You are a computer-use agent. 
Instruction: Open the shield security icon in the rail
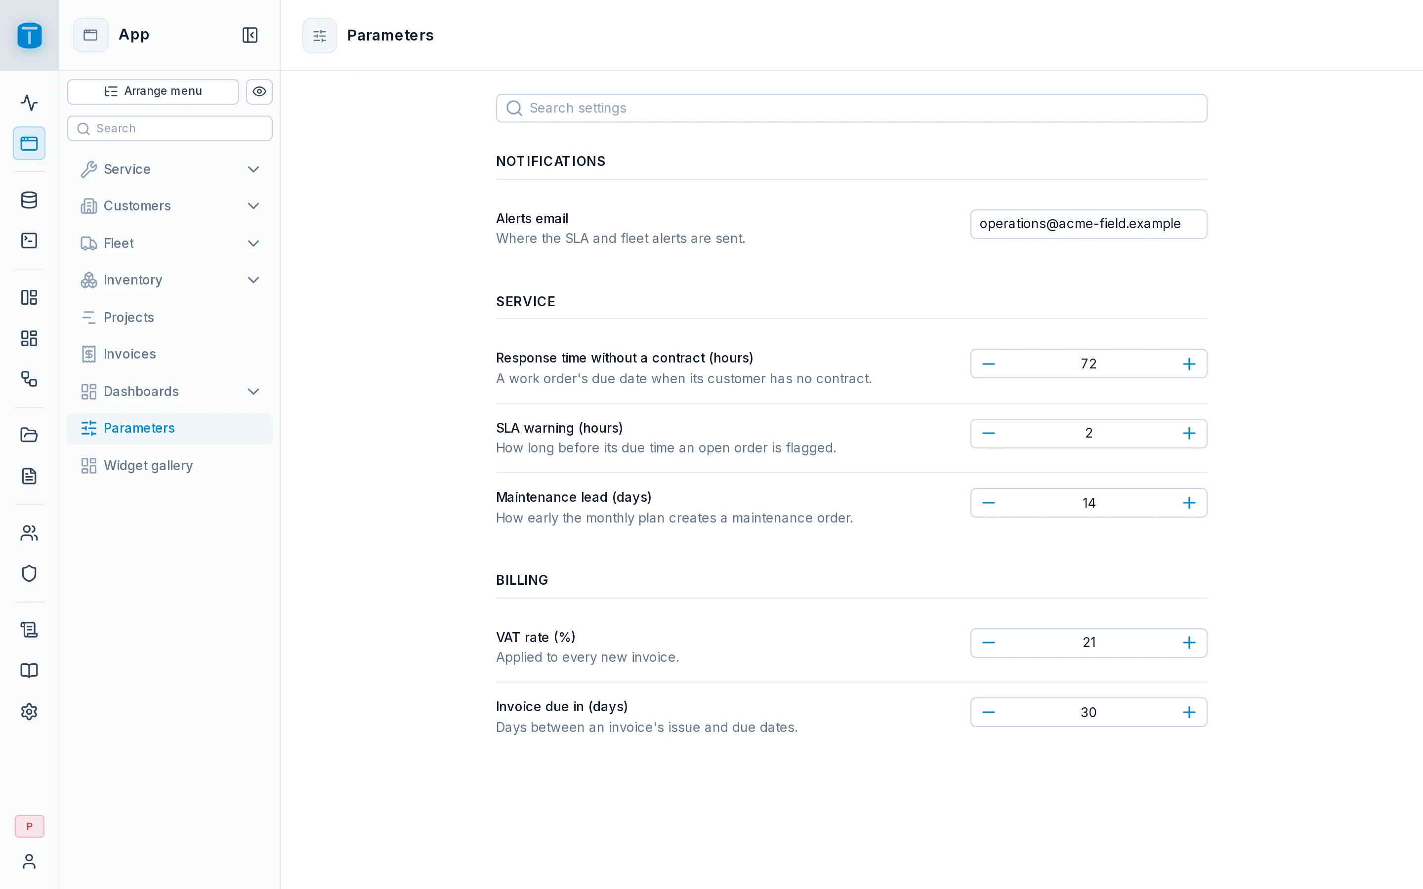(x=29, y=573)
